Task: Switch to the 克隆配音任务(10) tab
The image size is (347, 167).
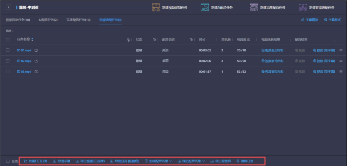Action: [x=79, y=20]
